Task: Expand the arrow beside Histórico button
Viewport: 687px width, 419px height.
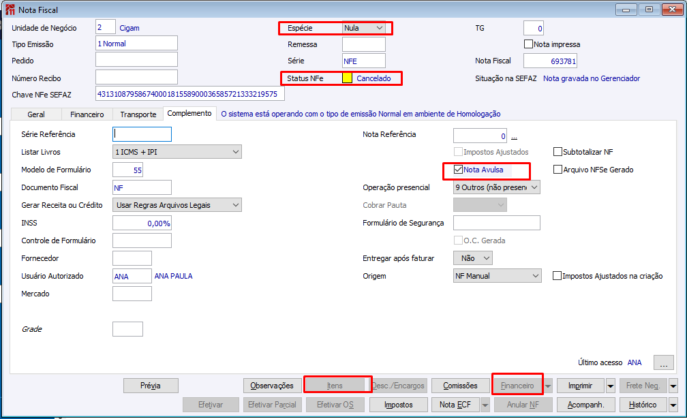Action: (673, 405)
